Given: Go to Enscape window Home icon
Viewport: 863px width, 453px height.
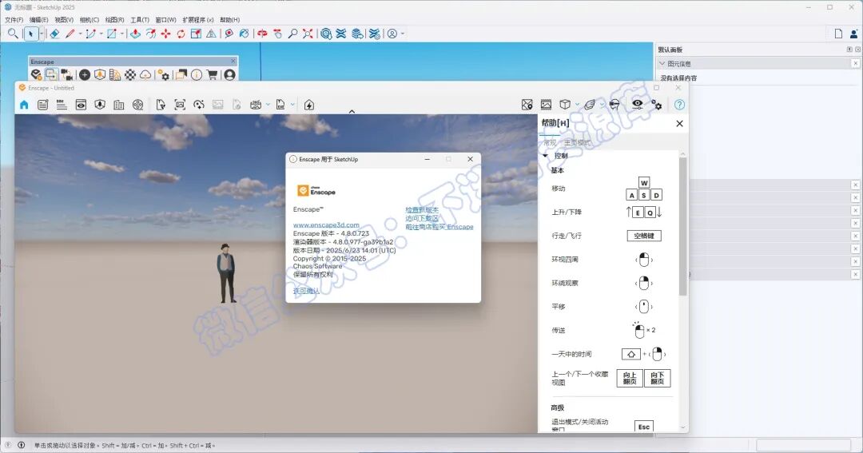Looking at the screenshot, I should [x=24, y=105].
